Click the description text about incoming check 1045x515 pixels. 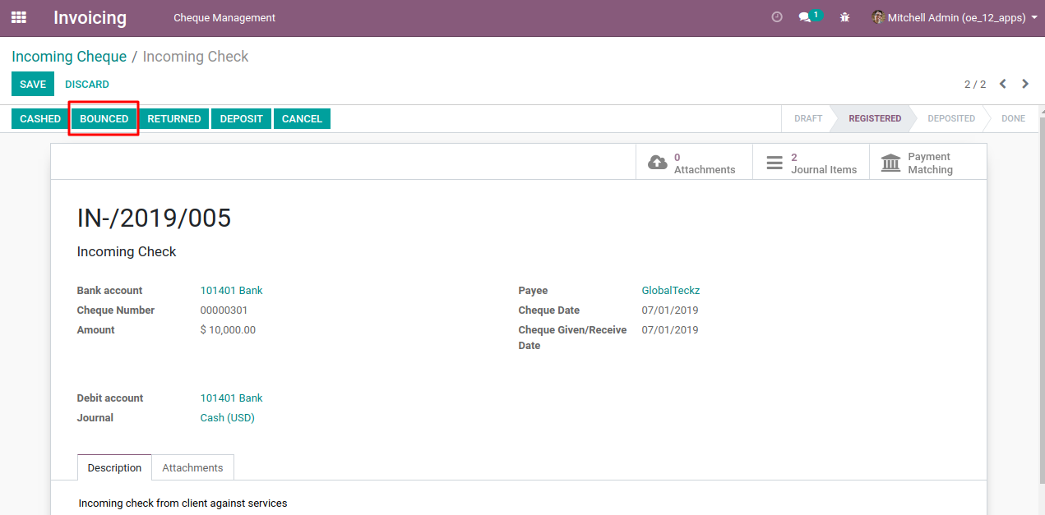[183, 503]
